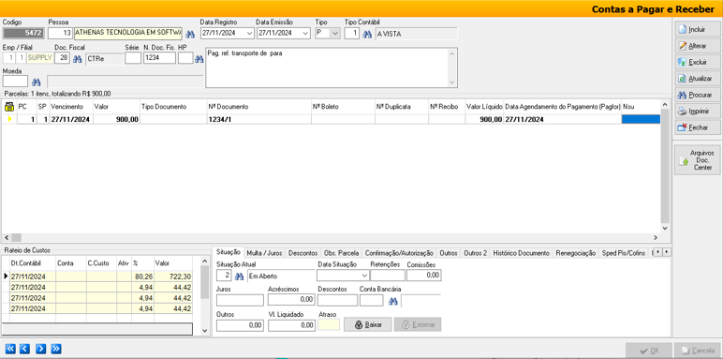
Task: Select the Situação tab
Action: pyautogui.click(x=228, y=252)
